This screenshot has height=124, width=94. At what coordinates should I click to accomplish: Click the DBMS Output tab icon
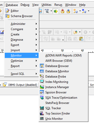[5, 84]
